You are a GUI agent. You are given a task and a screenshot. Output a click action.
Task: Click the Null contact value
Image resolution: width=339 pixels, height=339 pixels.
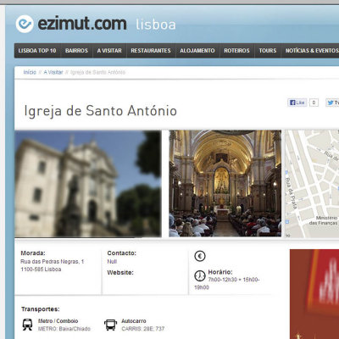(112, 262)
